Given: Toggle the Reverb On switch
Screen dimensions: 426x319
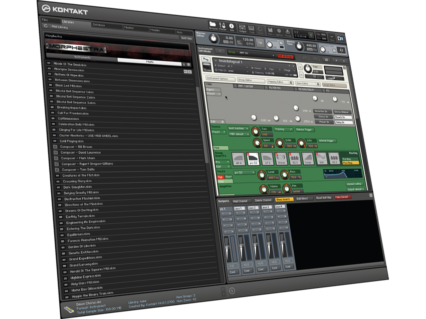Looking at the screenshot, I should [x=344, y=117].
